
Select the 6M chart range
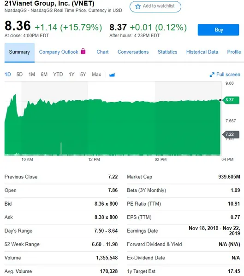coord(44,75)
